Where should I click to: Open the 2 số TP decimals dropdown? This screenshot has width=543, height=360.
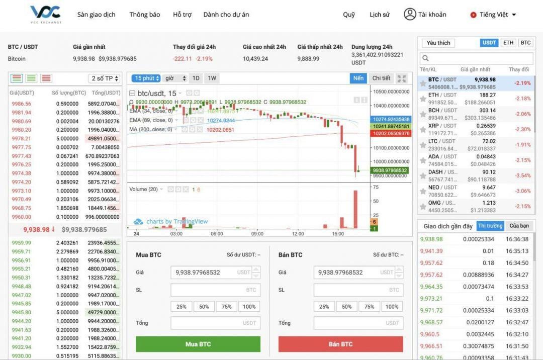click(x=105, y=78)
